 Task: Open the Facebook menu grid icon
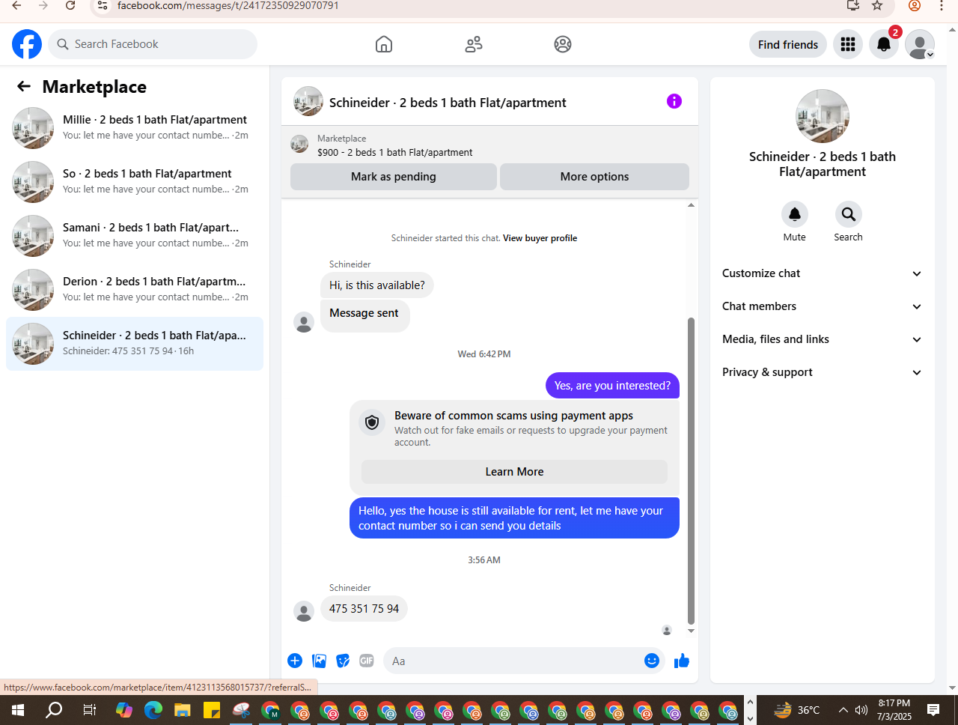tap(848, 44)
